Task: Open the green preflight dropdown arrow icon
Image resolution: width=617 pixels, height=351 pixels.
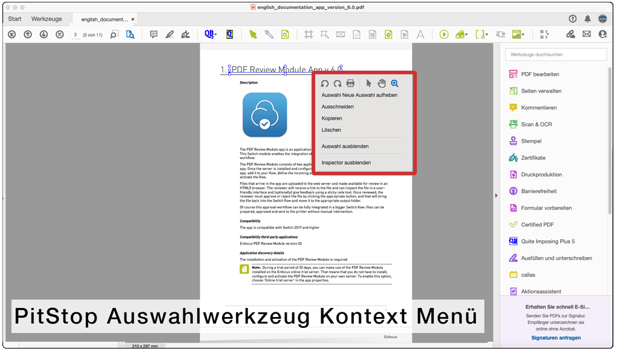Action: point(462,34)
